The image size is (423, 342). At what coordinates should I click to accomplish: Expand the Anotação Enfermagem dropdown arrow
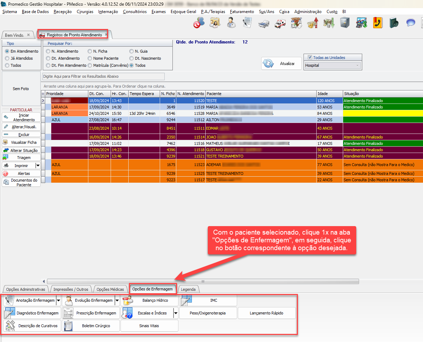(x=58, y=301)
